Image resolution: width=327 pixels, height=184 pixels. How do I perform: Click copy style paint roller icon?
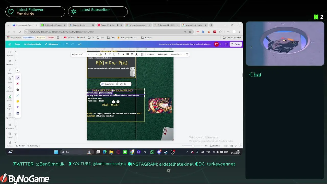[187, 54]
